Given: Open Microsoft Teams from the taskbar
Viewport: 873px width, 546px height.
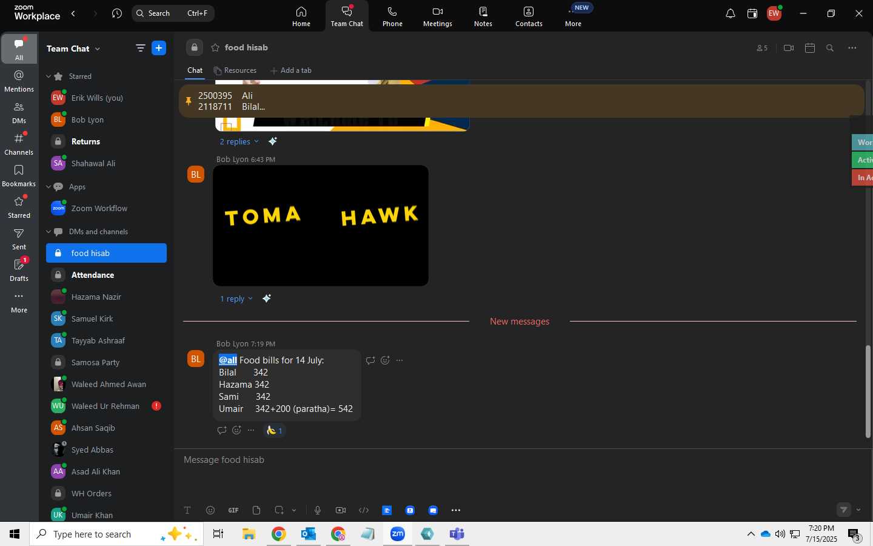Looking at the screenshot, I should 457,534.
